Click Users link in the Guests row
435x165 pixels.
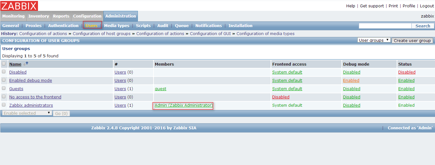coord(120,89)
